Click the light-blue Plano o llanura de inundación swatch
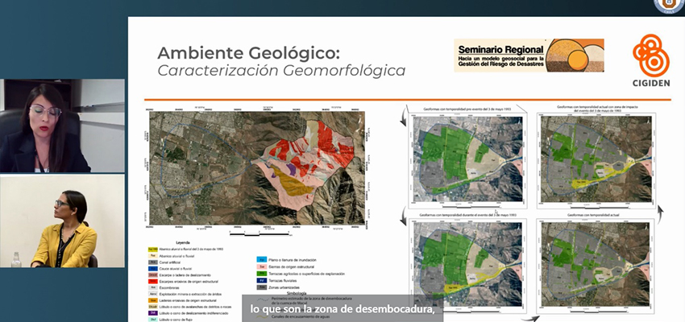685x322 pixels. 261,259
